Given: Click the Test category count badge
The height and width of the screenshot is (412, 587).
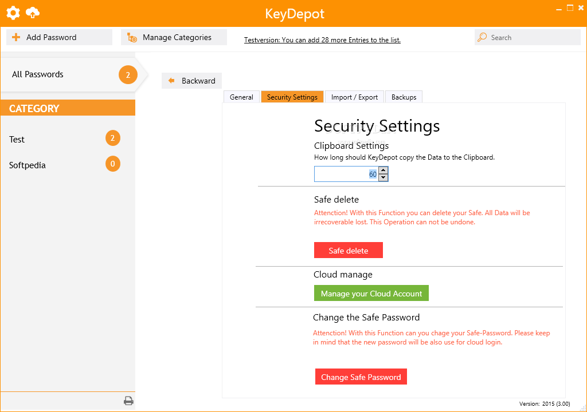Looking at the screenshot, I should pyautogui.click(x=113, y=138).
